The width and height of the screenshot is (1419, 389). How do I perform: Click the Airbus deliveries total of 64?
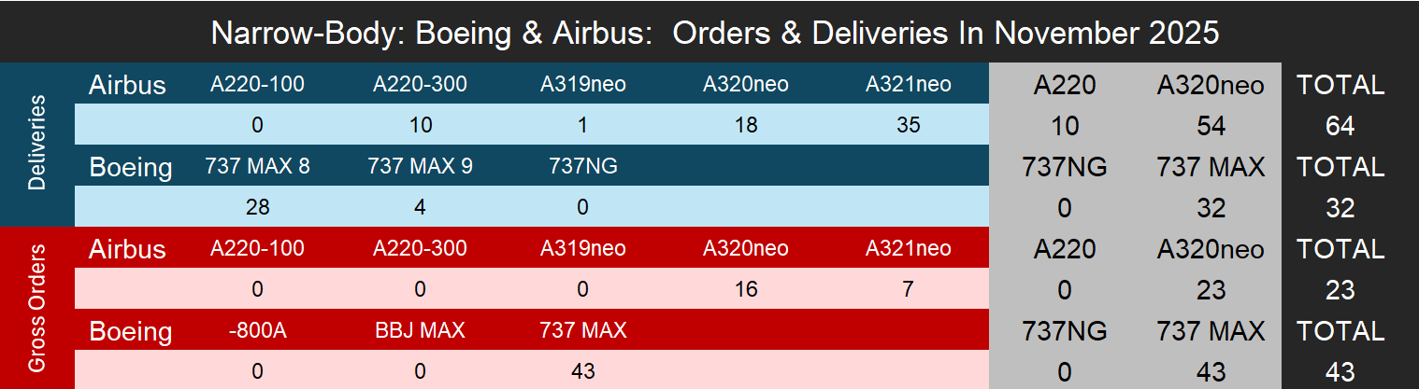(x=1340, y=126)
